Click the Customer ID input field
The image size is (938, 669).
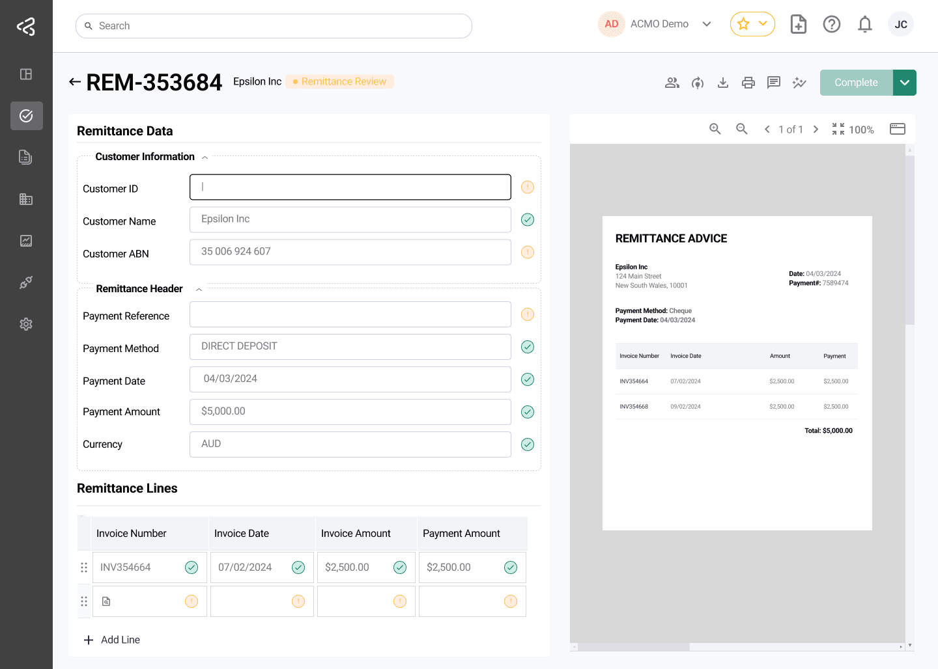point(350,187)
